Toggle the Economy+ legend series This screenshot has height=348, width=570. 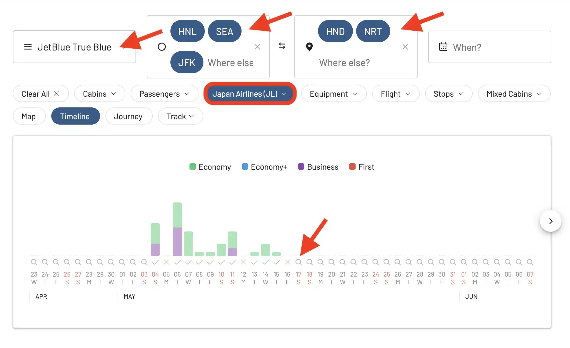tap(264, 167)
